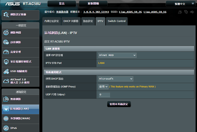Click the 區域網路(LAN) - IPTV page heading
This screenshot has height=132, width=197.
click(61, 33)
